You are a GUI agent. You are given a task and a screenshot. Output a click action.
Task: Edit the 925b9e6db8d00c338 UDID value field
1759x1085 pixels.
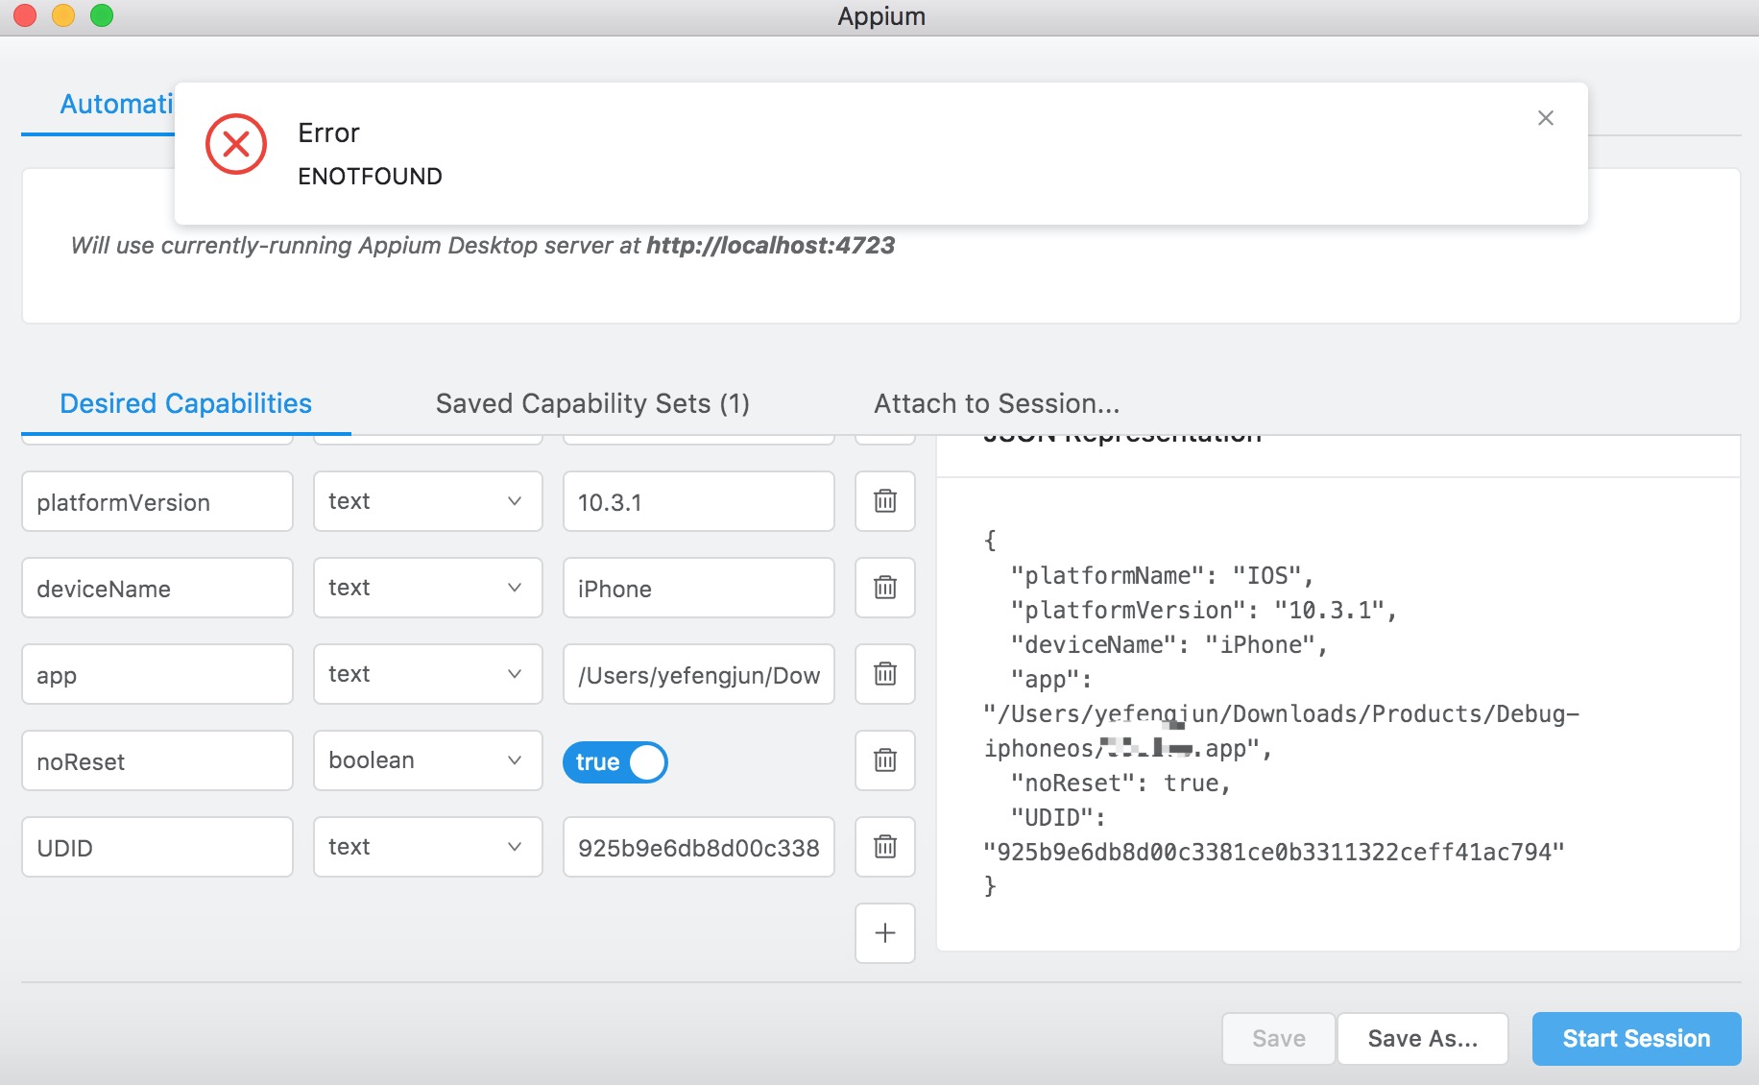click(698, 847)
